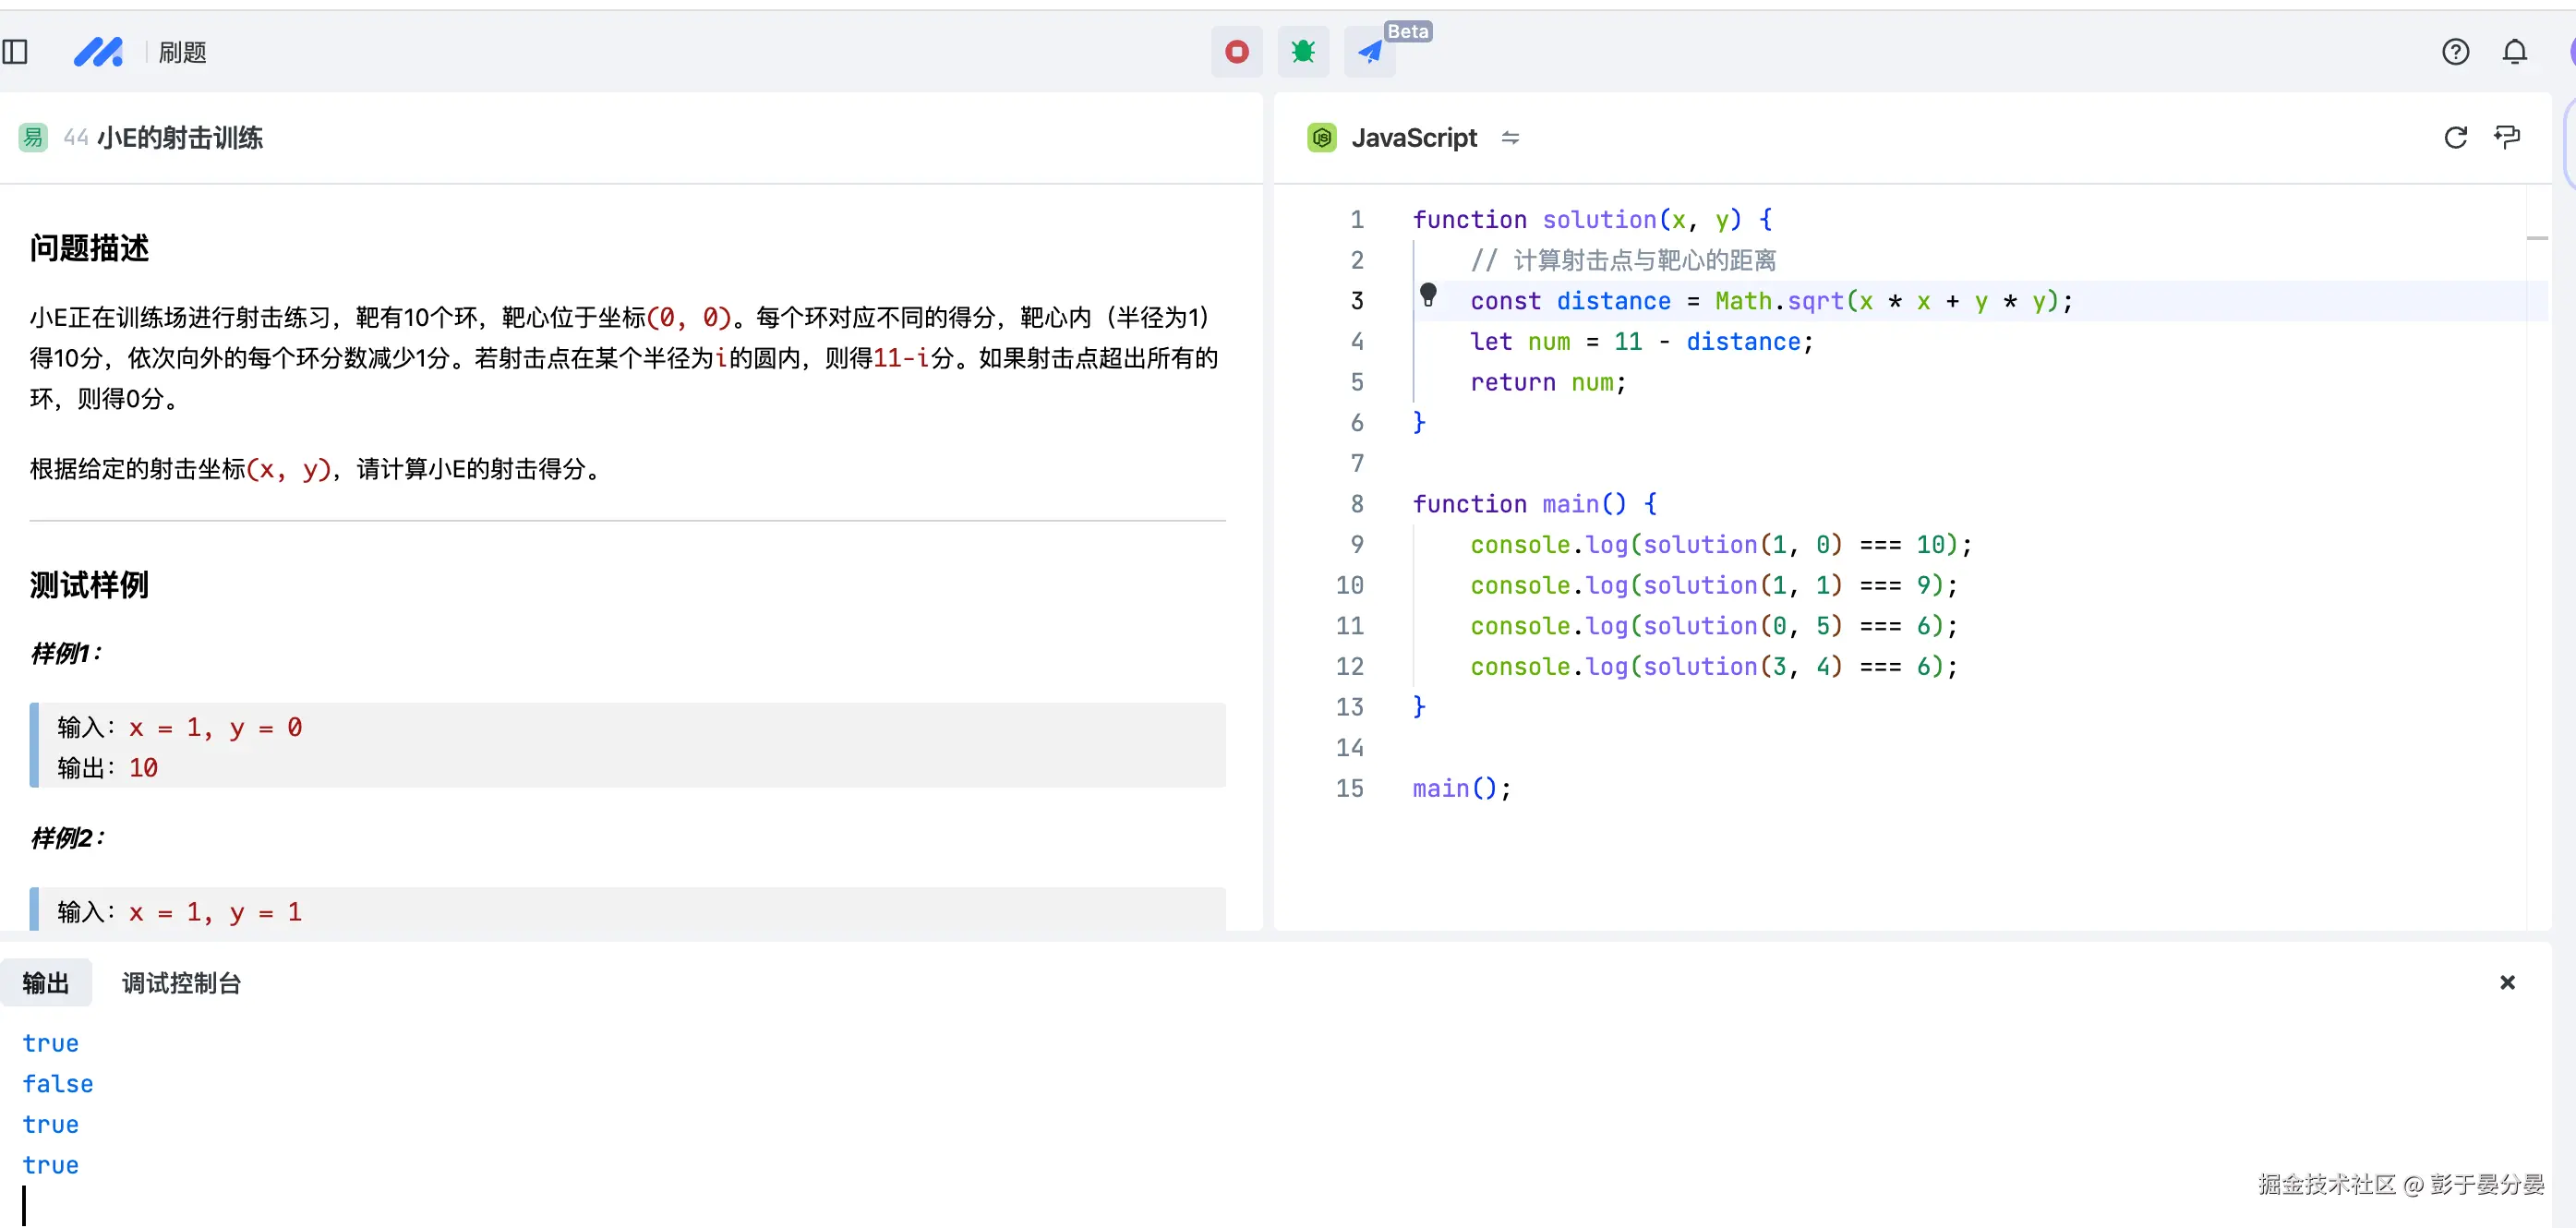View notifications with the bell icon
Screen dimensions: 2576x1228
[x=2515, y=51]
